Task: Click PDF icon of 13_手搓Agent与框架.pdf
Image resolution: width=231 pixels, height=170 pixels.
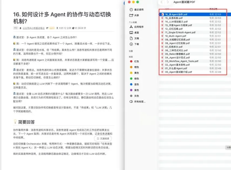Action: coord(162,25)
